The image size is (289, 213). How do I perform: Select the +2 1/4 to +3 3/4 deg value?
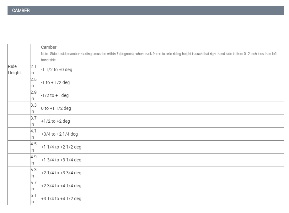coord(61,173)
